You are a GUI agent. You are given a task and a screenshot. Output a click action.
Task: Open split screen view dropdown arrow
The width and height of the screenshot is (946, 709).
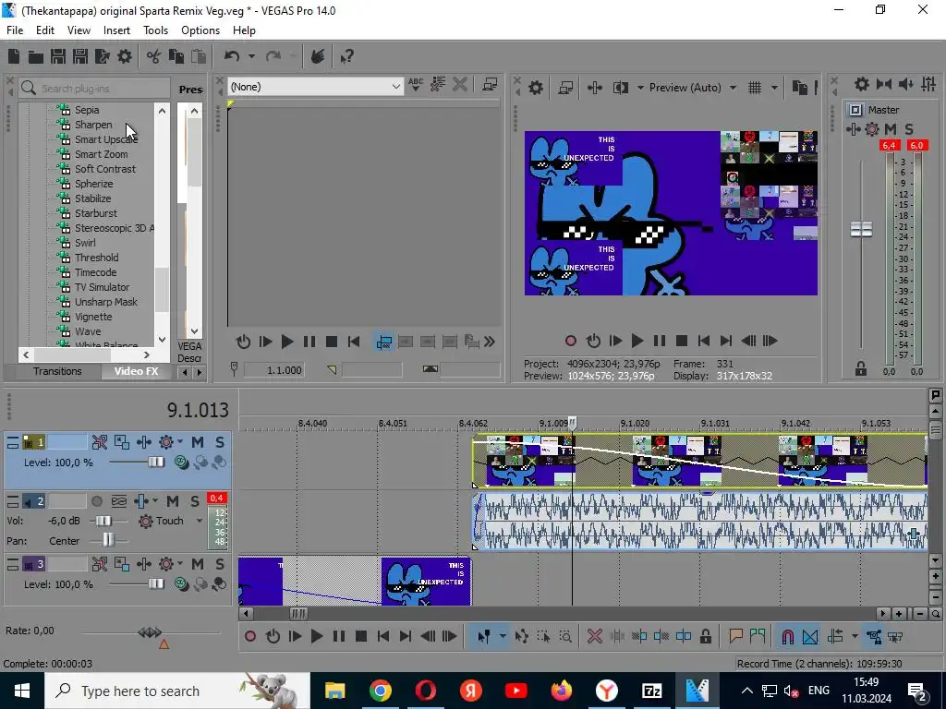640,88
